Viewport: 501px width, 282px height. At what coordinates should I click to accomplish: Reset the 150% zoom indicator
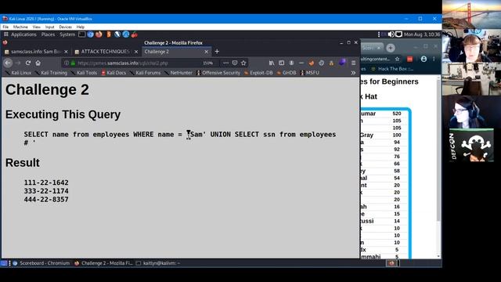[208, 63]
